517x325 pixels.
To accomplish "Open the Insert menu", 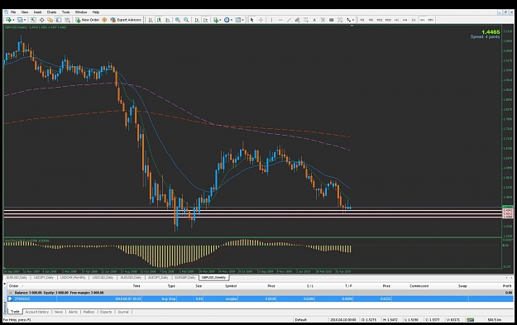I will [x=37, y=12].
